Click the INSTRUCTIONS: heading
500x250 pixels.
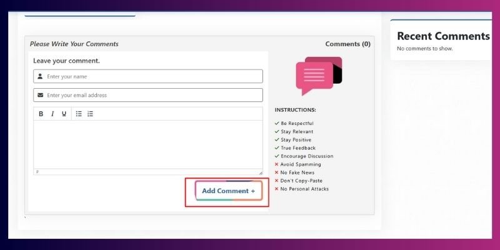(x=295, y=110)
